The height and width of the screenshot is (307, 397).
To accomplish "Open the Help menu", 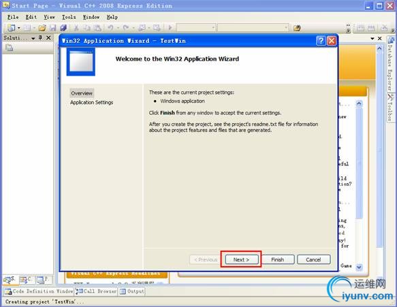I will [112, 17].
